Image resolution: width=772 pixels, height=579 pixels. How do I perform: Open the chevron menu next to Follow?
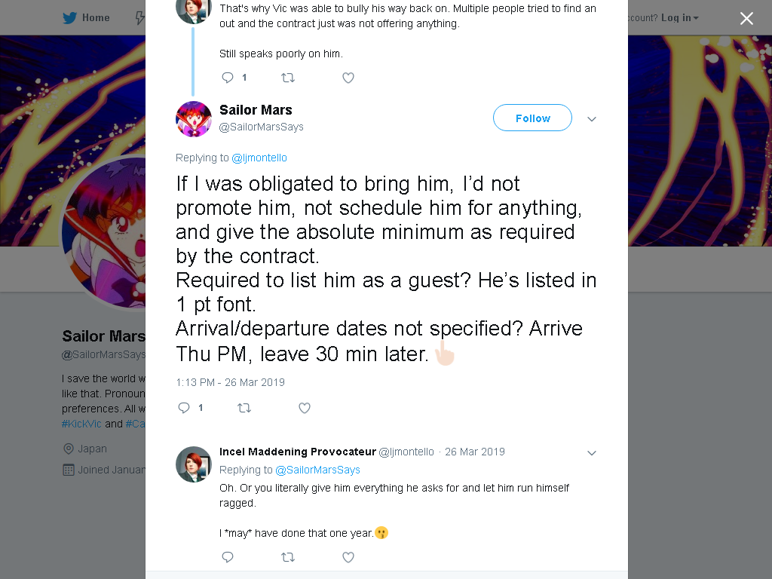point(592,118)
